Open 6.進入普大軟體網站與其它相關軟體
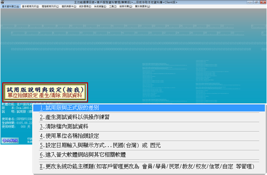267x175 pixels. (x=149, y=155)
